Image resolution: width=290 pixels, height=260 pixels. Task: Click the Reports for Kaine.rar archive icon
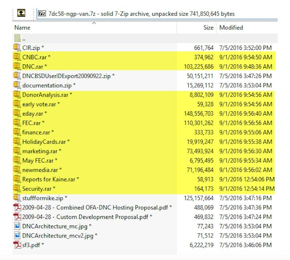17,179
